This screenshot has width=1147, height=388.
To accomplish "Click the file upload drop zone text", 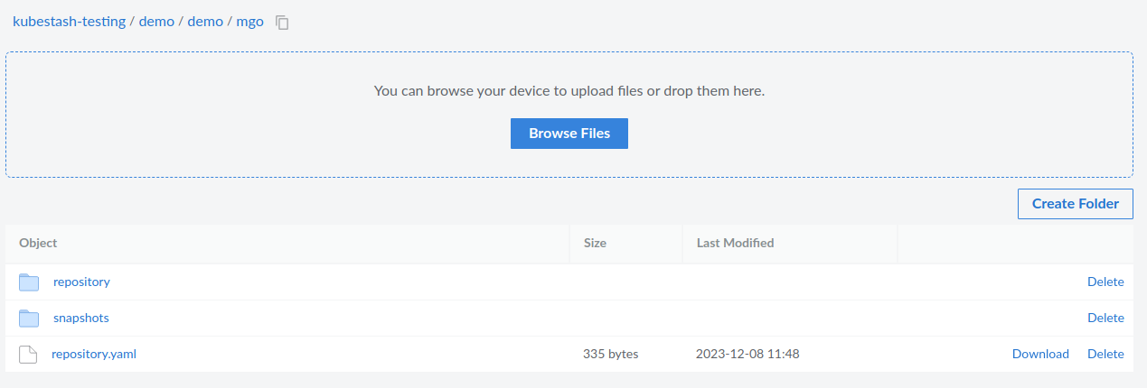I will (x=569, y=91).
